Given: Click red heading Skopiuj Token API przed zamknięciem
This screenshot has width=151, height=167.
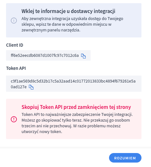Looking at the screenshot, I should (x=76, y=107).
